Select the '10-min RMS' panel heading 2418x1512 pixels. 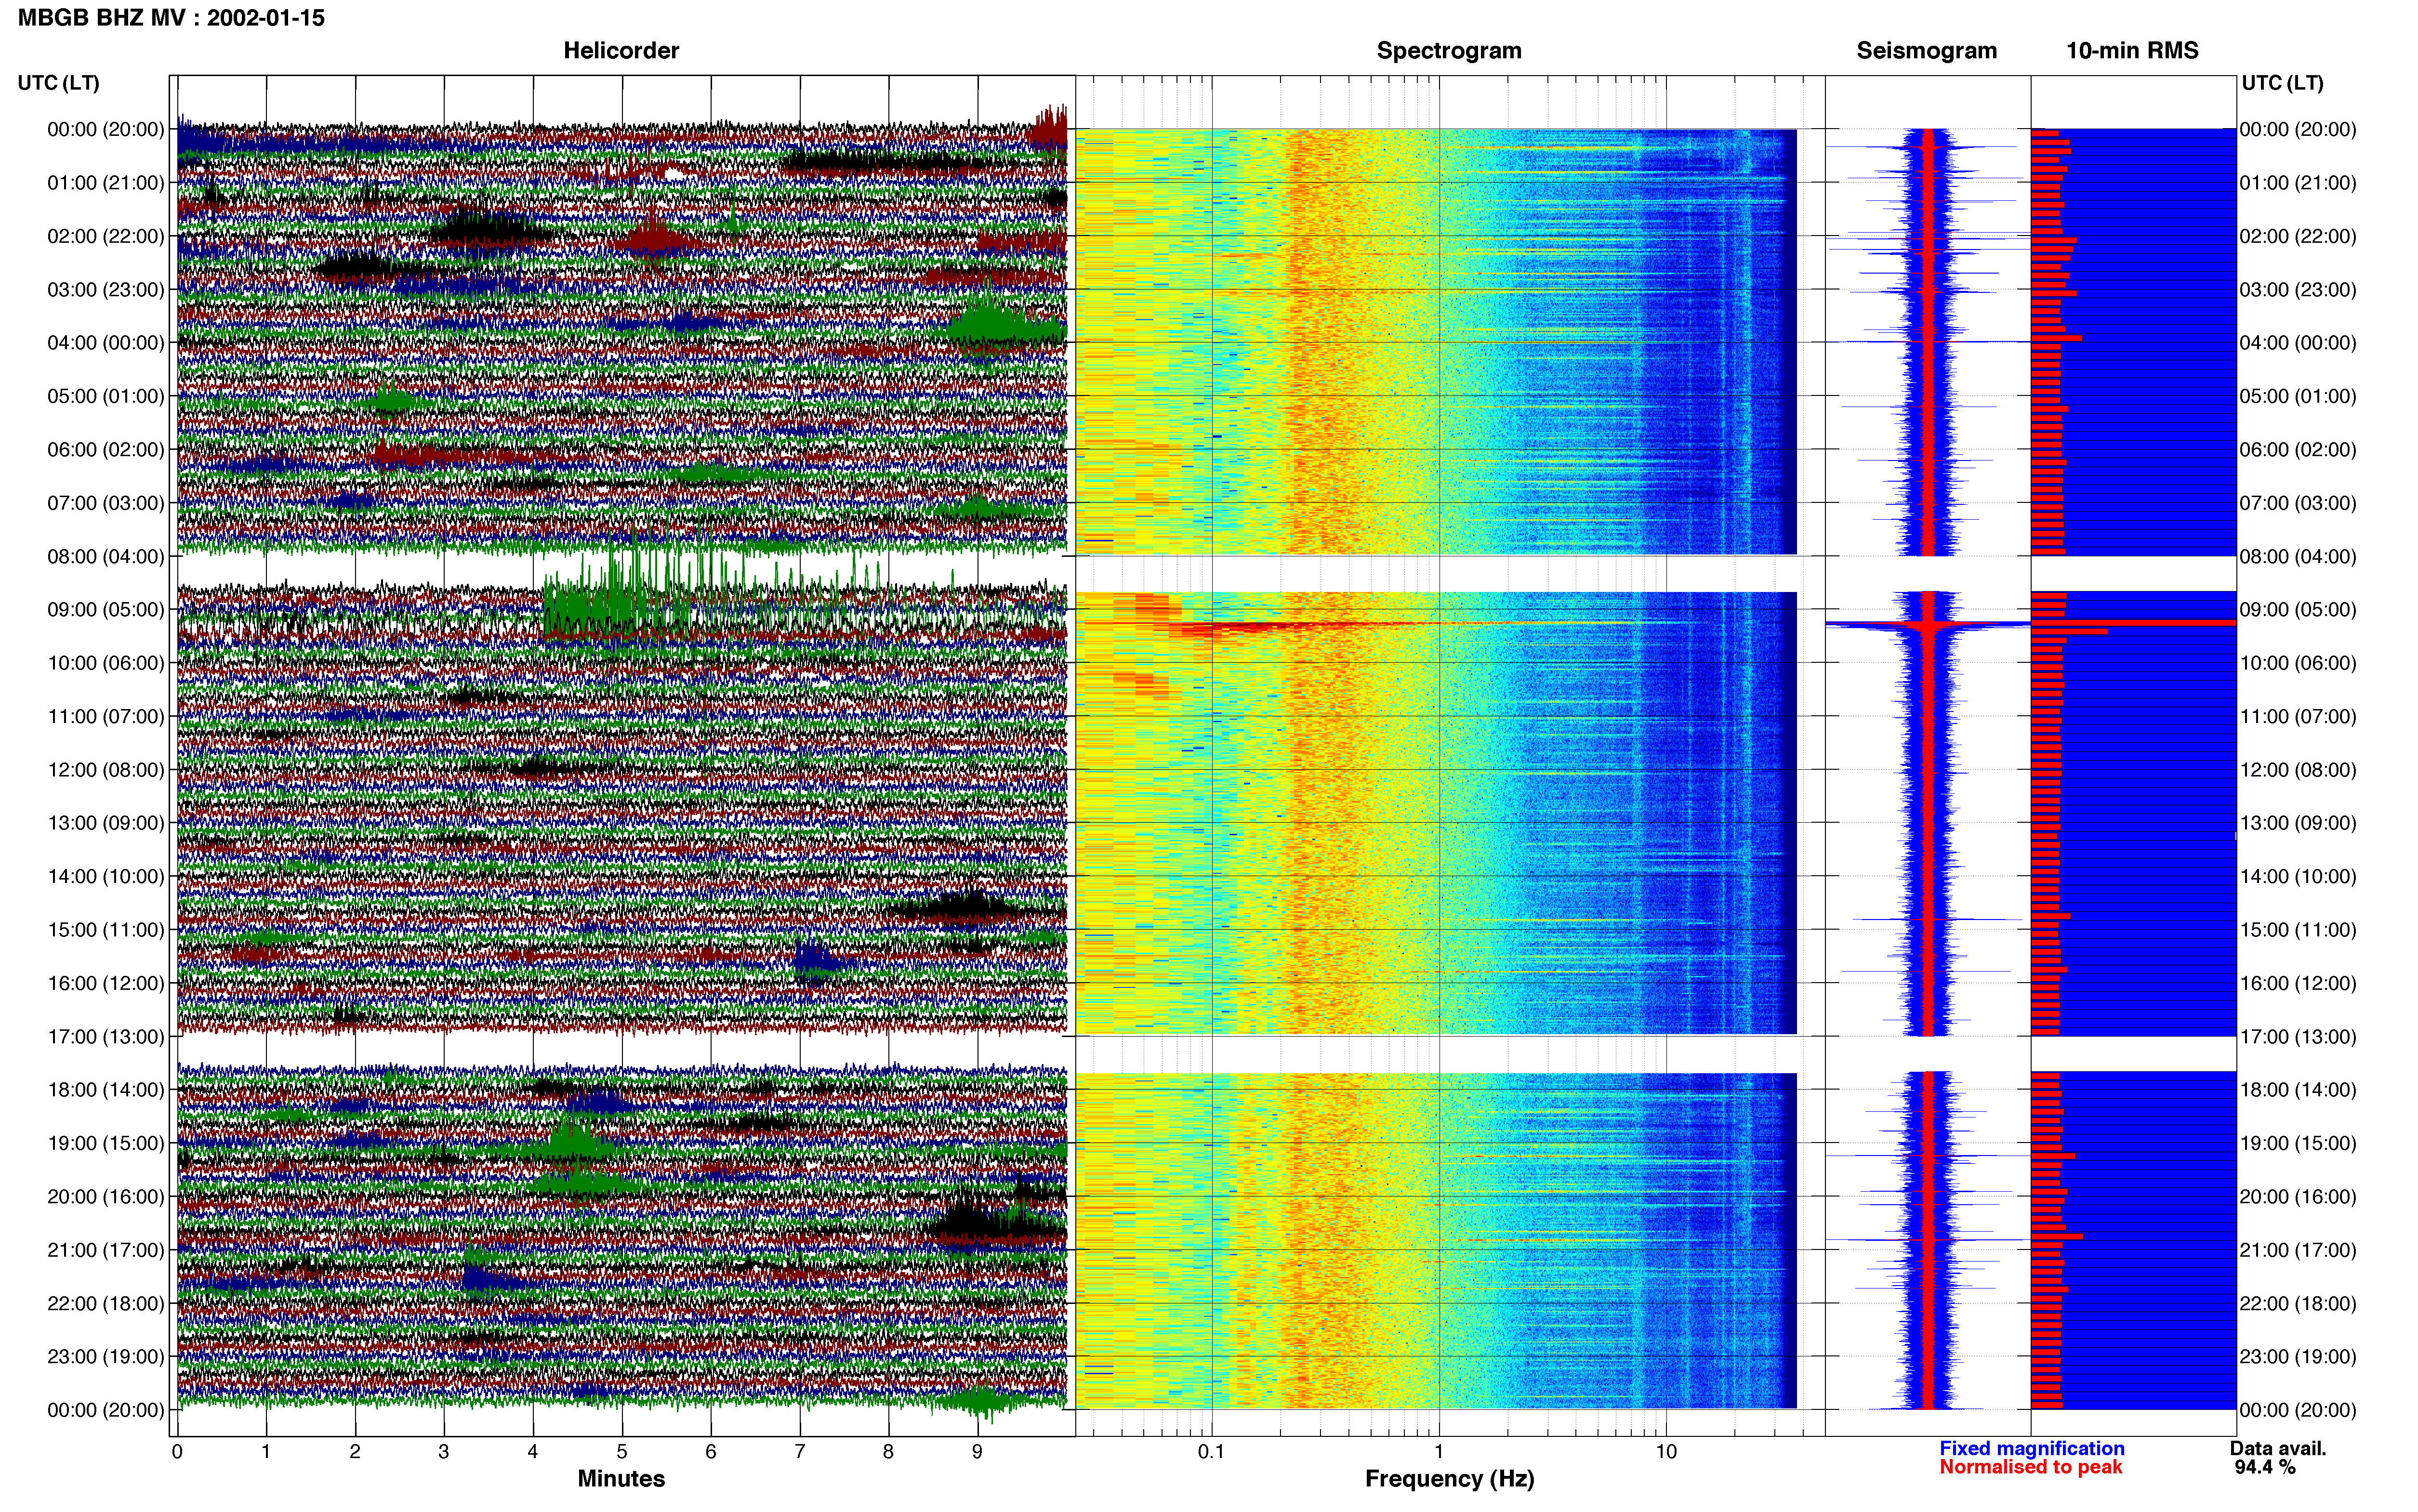tap(2132, 50)
